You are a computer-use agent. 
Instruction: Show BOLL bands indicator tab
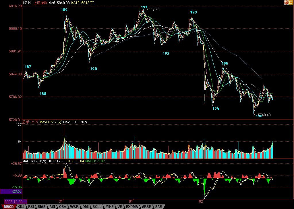(x=97, y=206)
